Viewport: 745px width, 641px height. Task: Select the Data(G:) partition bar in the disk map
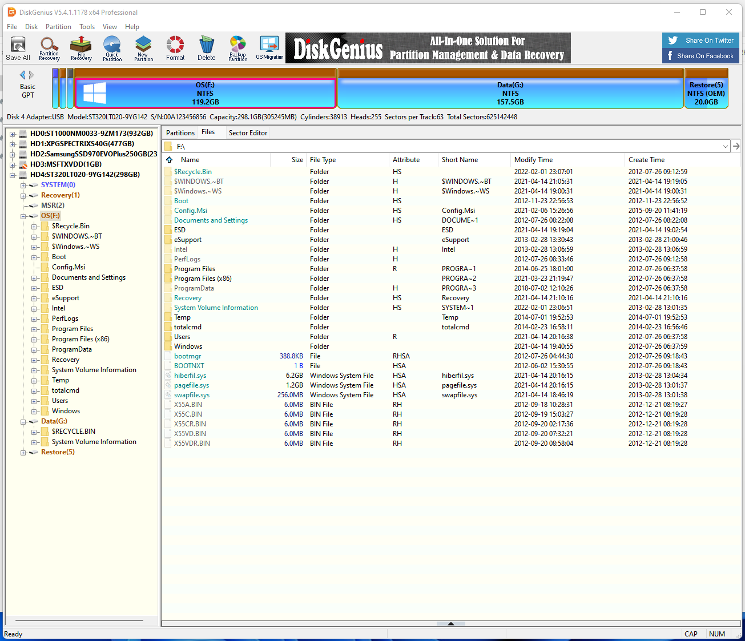click(510, 93)
